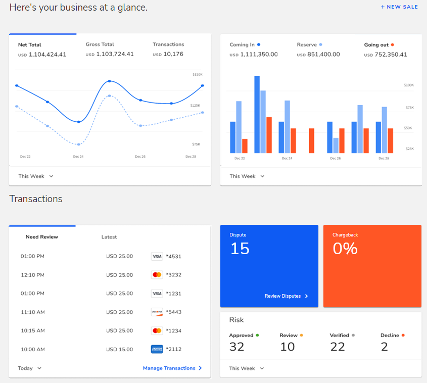Click the Visa icon next to *1231
Viewport: 427px width, 383px height.
tap(157, 293)
